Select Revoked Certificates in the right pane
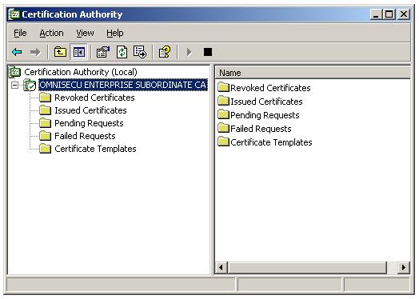 pos(270,88)
